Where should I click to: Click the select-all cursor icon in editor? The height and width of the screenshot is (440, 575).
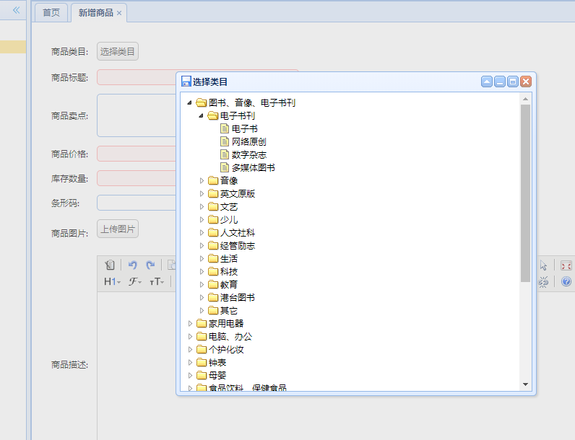tap(543, 265)
